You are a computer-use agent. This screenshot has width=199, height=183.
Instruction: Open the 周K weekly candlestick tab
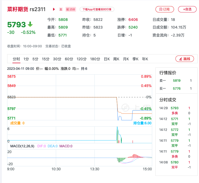pyautogui.click(x=116, y=59)
